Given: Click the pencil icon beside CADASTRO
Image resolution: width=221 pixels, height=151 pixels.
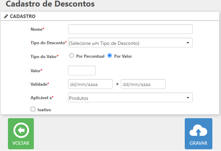Looking at the screenshot, I should click(x=6, y=16).
